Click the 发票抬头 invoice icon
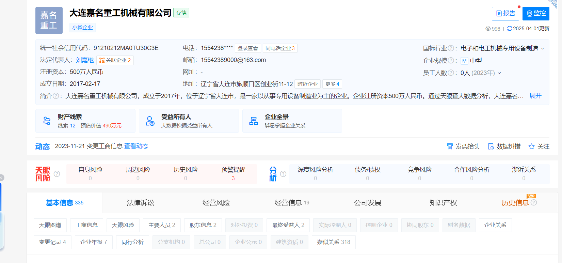The height and width of the screenshot is (263, 562). (450, 146)
